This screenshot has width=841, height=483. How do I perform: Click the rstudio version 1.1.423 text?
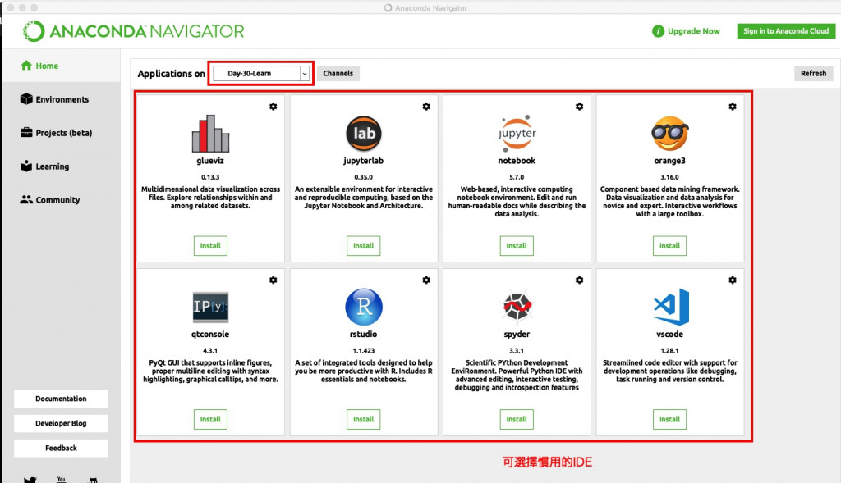click(364, 351)
